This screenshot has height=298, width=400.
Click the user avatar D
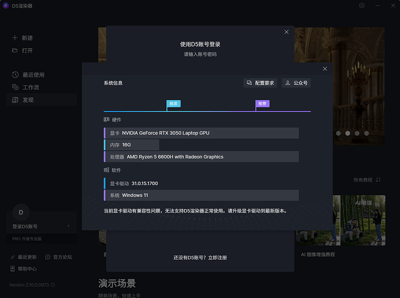[21, 212]
